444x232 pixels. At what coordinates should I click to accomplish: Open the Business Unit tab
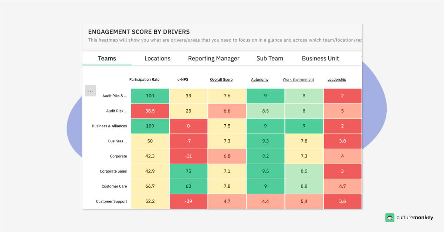(x=321, y=58)
